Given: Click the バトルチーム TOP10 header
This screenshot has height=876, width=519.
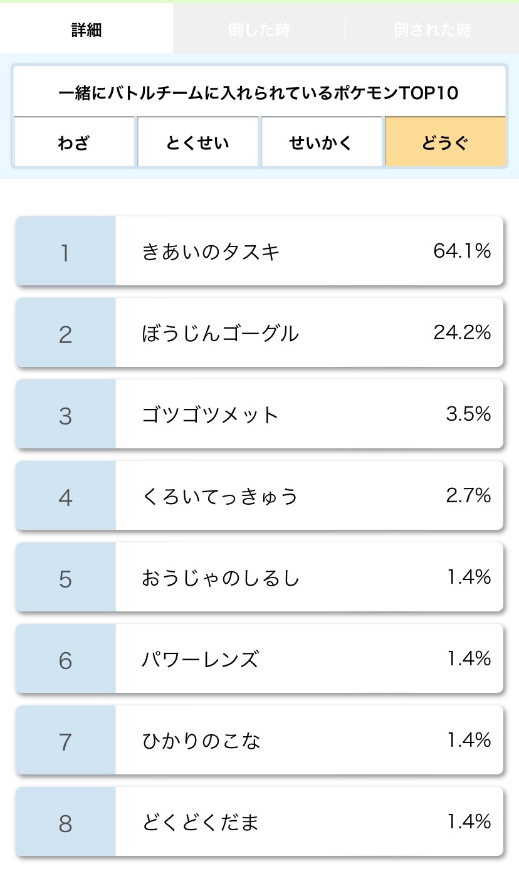Looking at the screenshot, I should 259,93.
